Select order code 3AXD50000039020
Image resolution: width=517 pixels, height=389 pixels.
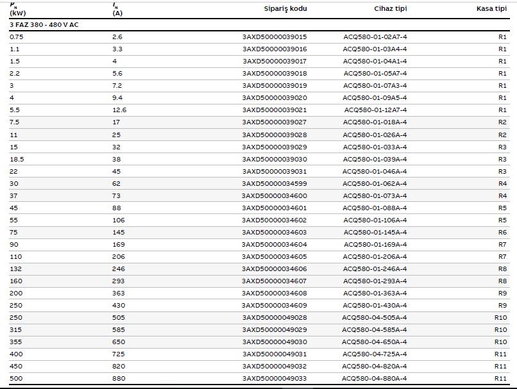[x=275, y=98]
